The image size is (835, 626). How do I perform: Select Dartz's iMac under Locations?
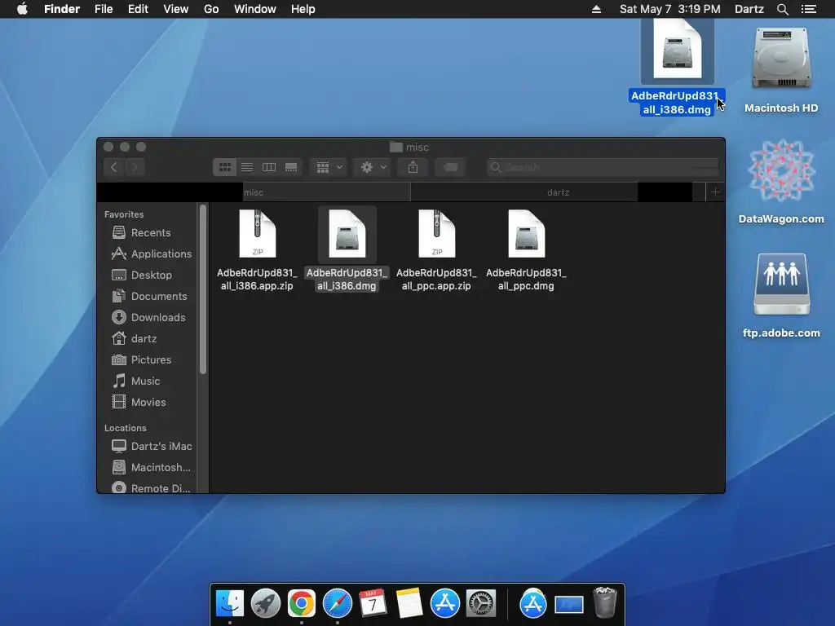[x=152, y=446]
